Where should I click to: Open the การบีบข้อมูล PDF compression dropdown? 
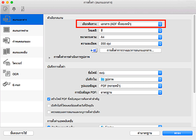click(130, 92)
